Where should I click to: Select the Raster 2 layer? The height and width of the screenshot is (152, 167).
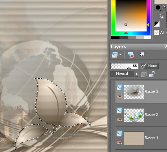click(141, 115)
